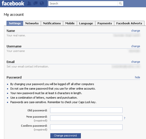The image size is (146, 139).
Task: Go to the Language tab
Action: [x=86, y=23]
